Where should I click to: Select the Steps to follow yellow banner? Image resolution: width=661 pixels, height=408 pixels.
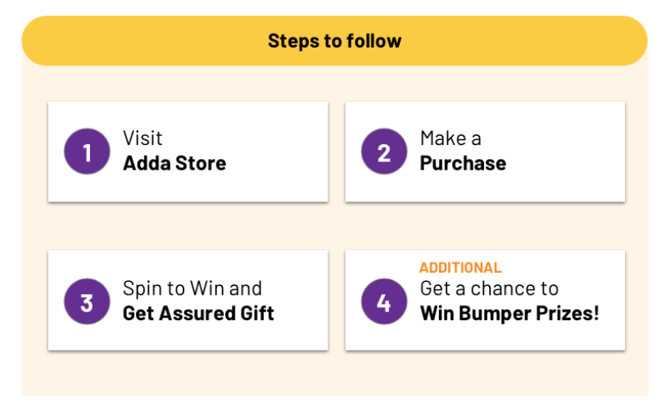click(x=334, y=41)
